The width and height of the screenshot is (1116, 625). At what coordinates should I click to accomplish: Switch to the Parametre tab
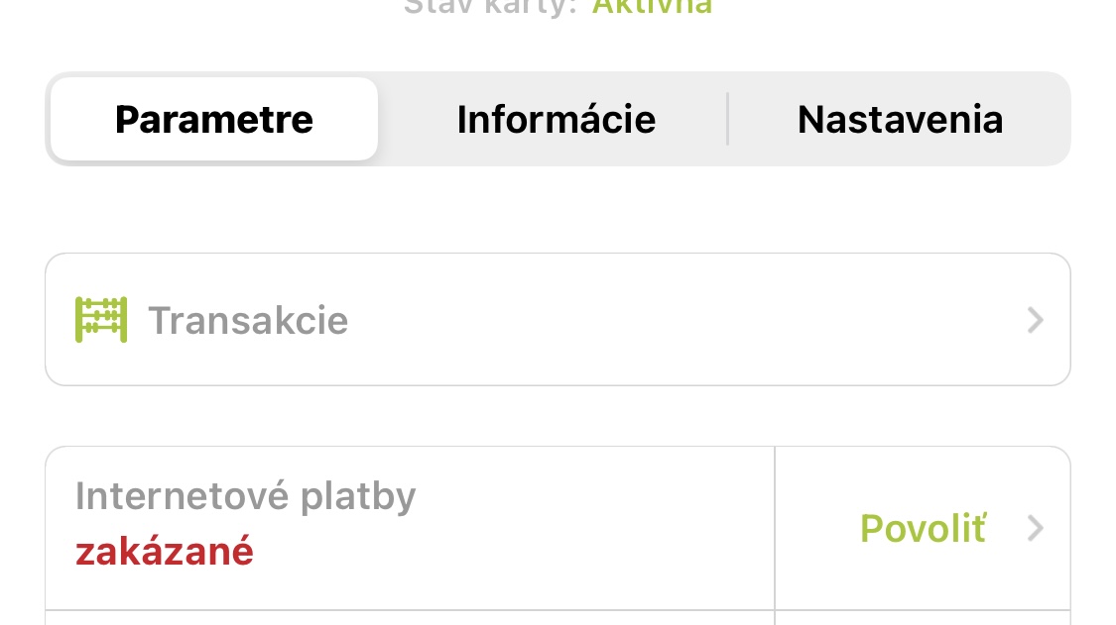point(214,120)
